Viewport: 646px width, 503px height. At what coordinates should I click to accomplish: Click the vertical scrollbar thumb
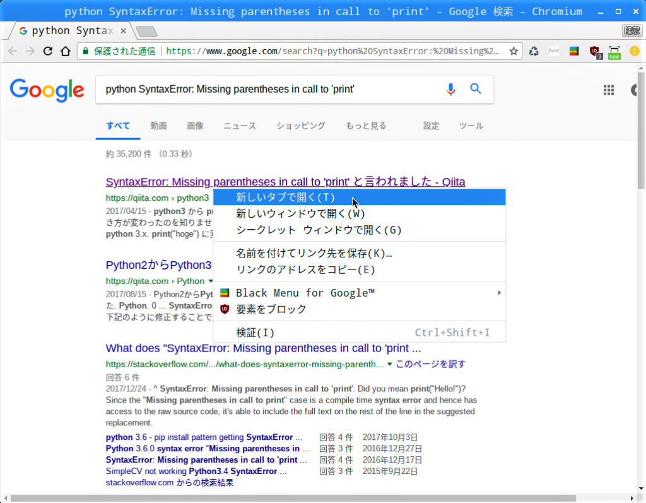click(x=641, y=130)
